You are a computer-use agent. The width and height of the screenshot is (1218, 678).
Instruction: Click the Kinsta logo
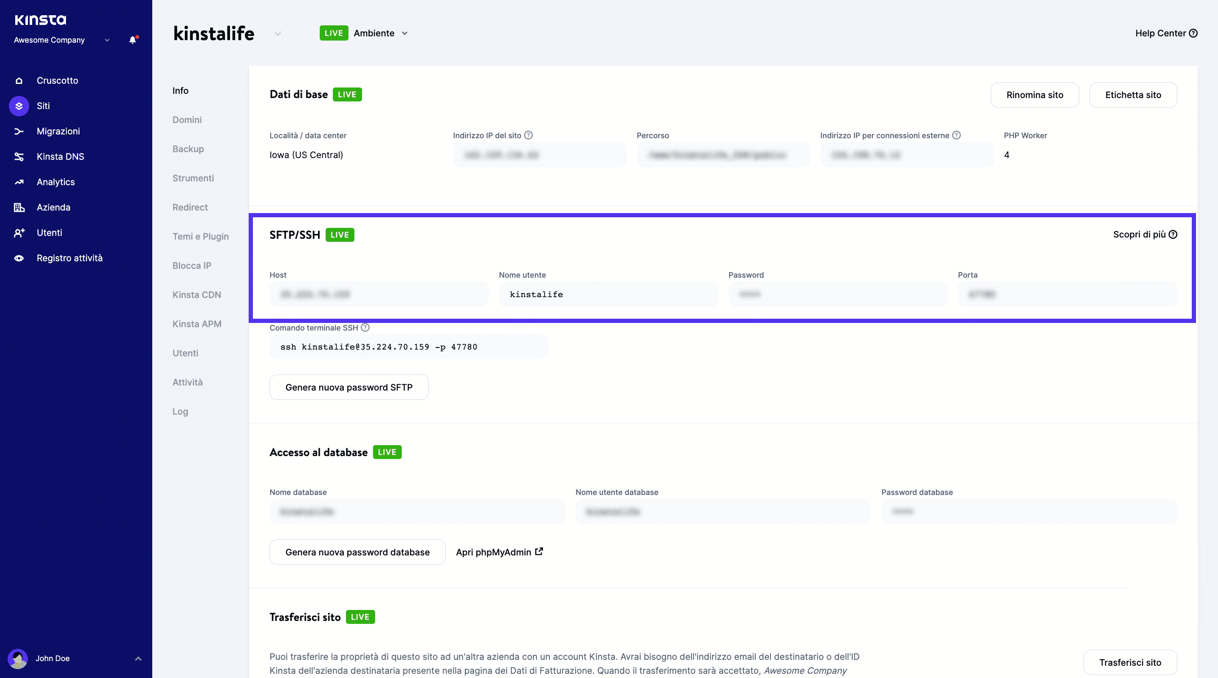40,20
